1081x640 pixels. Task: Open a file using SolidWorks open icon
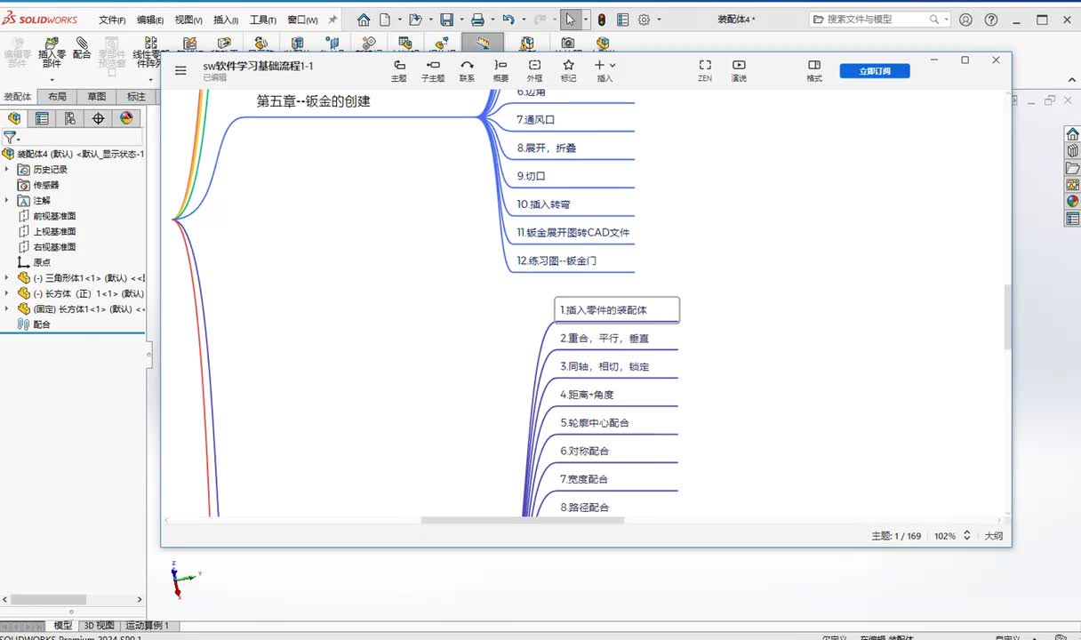[415, 20]
